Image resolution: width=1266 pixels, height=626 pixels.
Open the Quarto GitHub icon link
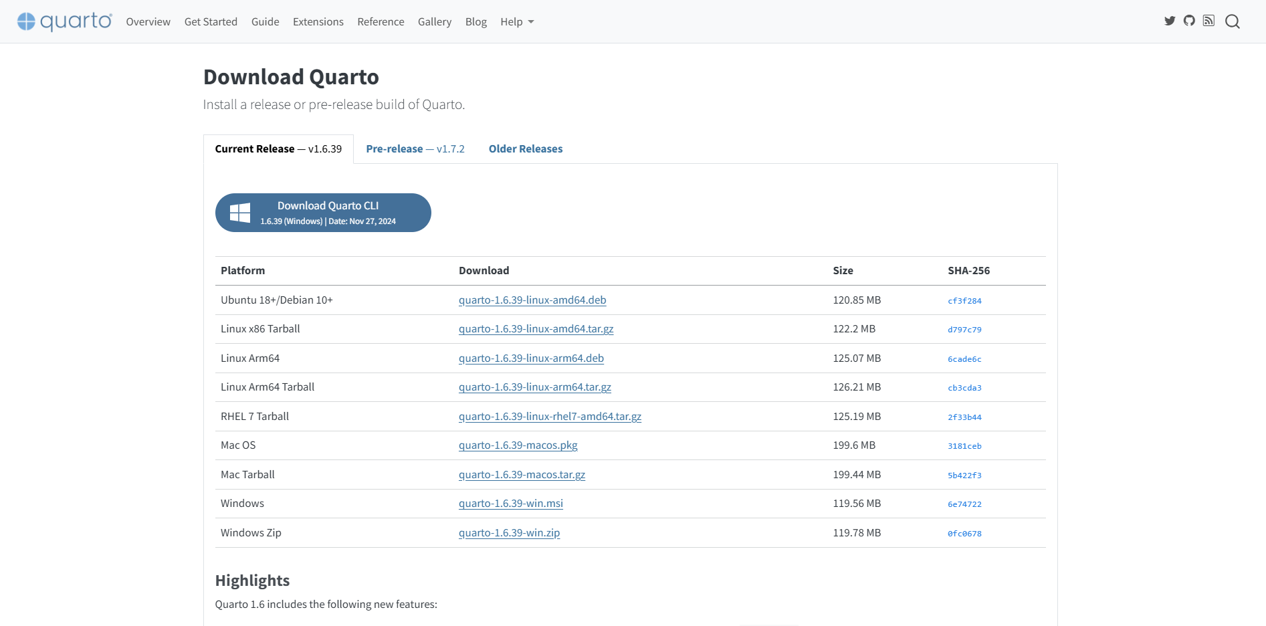[x=1189, y=21]
